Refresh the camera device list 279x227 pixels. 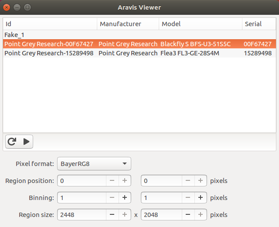[12, 142]
